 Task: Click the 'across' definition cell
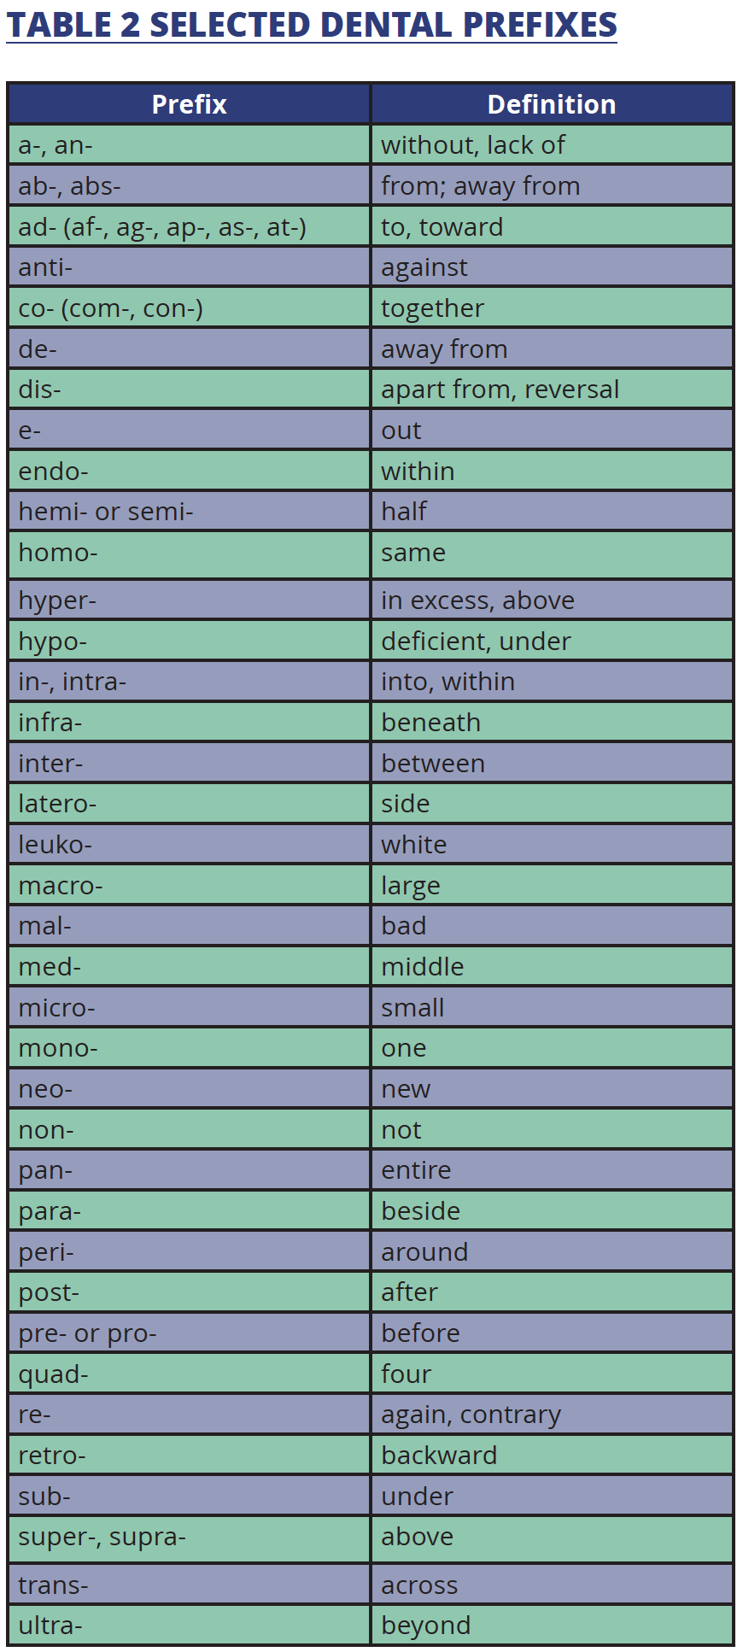pos(552,1585)
